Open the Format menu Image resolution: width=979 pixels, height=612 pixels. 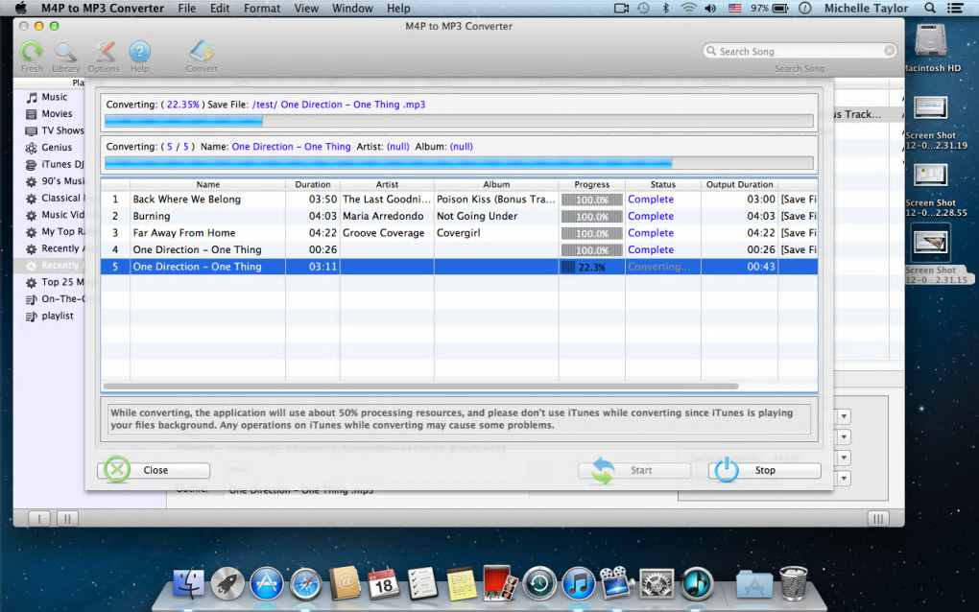point(262,8)
